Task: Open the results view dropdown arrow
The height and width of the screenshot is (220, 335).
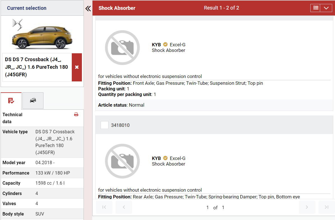Action: (x=326, y=8)
